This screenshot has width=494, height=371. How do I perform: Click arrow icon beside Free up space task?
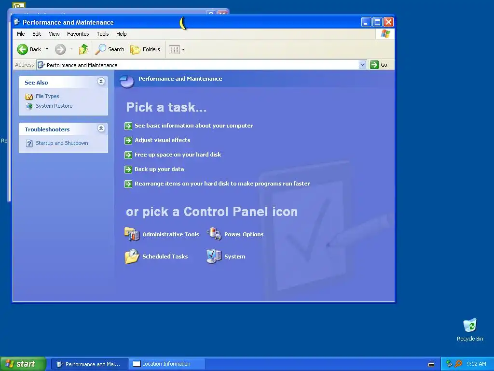click(x=128, y=155)
